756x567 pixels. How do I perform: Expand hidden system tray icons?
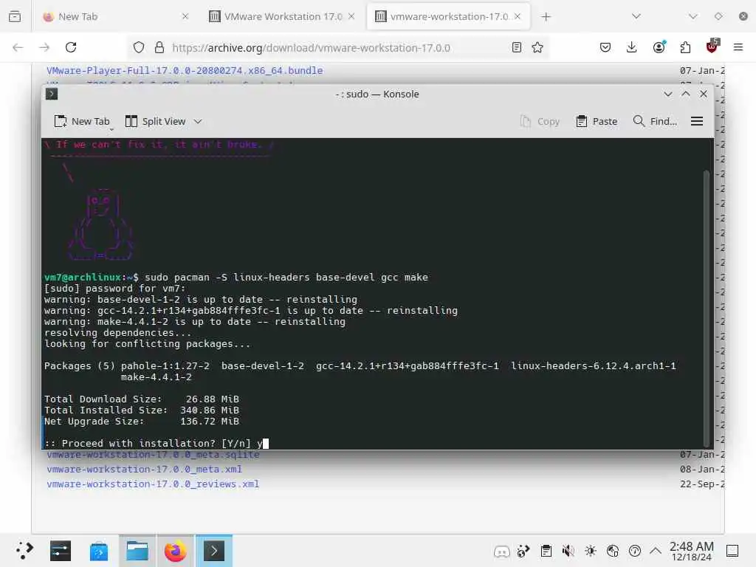pyautogui.click(x=656, y=551)
